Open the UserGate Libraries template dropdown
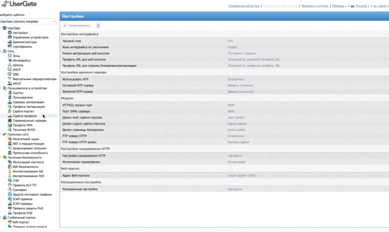 pos(28,21)
